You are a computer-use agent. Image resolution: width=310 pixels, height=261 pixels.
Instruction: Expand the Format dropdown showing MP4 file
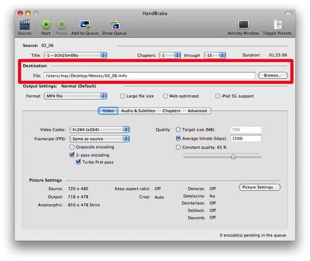pos(75,96)
